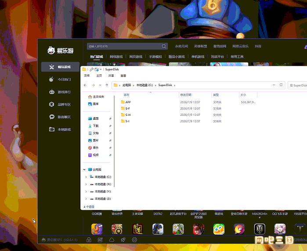Open the quick access toolbar customize dropdown
Viewport: 307px width, 251px height.
[101, 69]
